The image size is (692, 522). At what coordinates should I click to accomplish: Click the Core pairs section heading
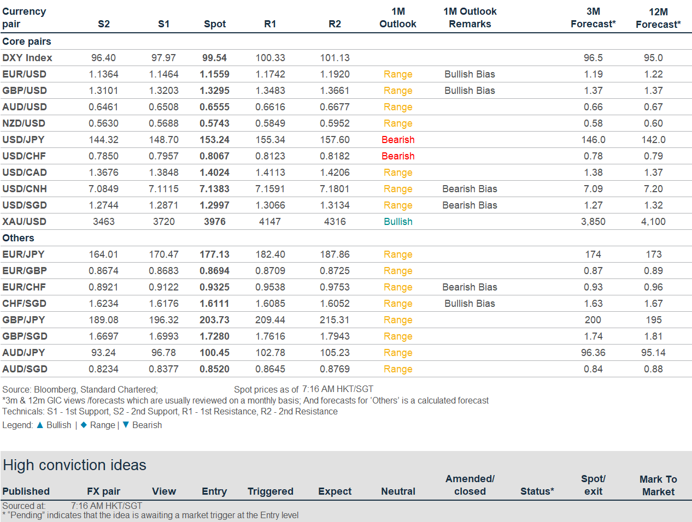click(27, 41)
